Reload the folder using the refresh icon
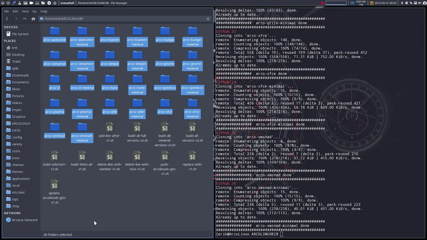The height and width of the screenshot is (240, 427). click(208, 19)
